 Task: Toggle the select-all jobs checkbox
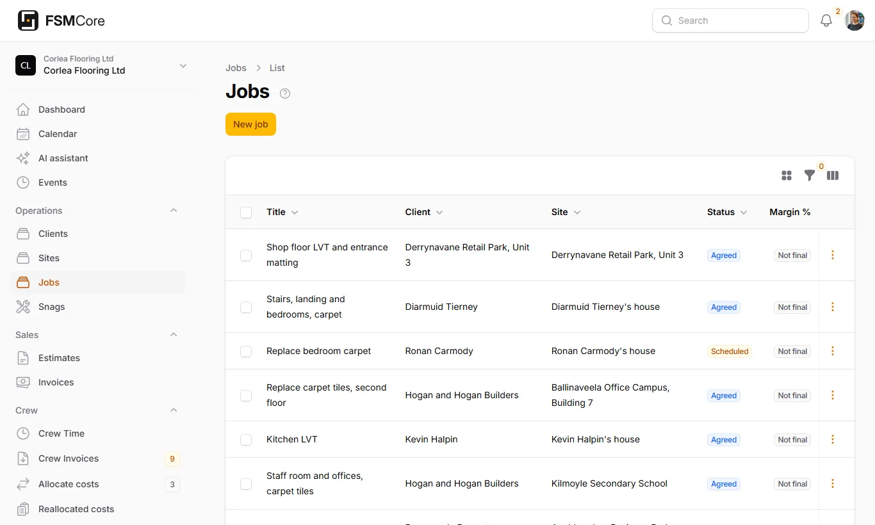pyautogui.click(x=246, y=213)
